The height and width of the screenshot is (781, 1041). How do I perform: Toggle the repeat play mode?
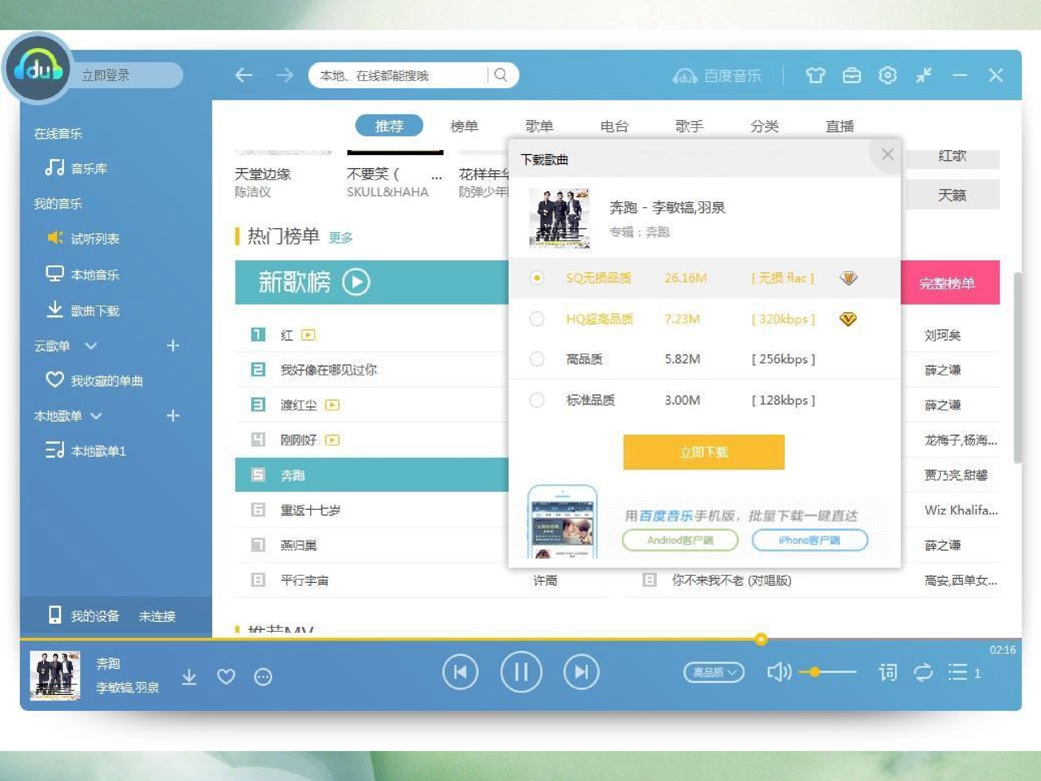pos(923,672)
